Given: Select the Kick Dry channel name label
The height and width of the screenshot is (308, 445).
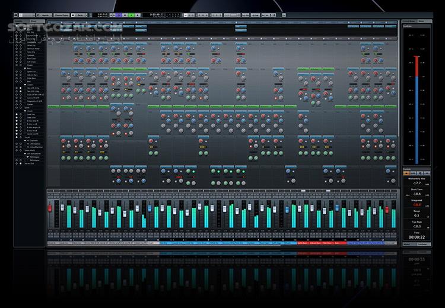Looking at the screenshot, I should pyautogui.click(x=166, y=243).
